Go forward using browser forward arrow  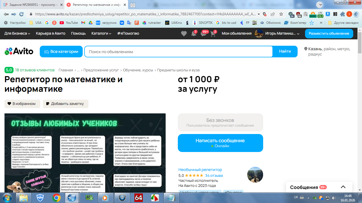click(14, 14)
